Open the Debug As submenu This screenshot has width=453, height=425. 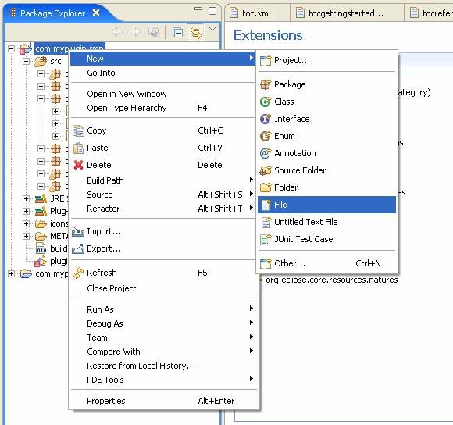pos(163,323)
